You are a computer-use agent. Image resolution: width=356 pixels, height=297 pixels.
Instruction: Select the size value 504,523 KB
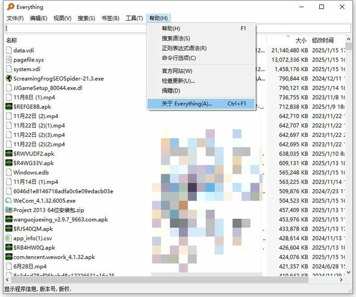coord(293,200)
